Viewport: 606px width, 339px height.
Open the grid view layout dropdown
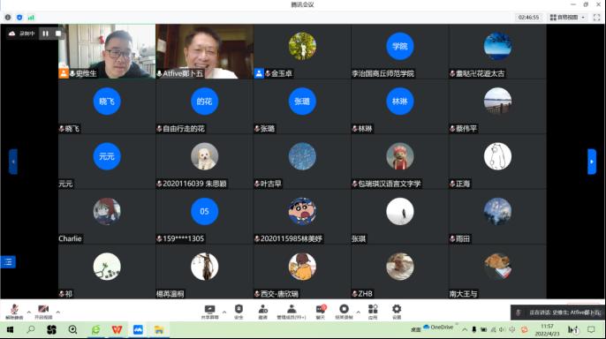(567, 18)
